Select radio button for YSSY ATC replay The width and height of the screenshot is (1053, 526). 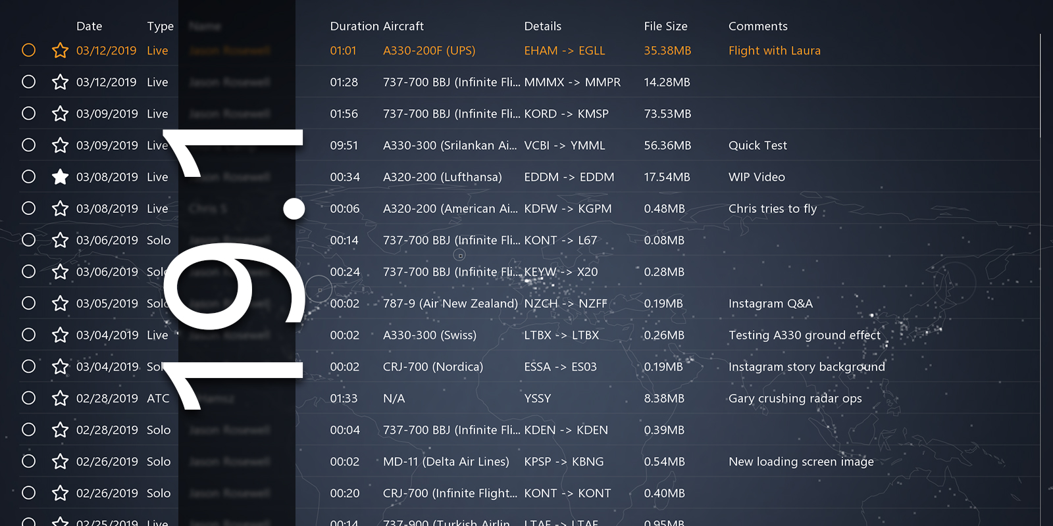coord(28,398)
